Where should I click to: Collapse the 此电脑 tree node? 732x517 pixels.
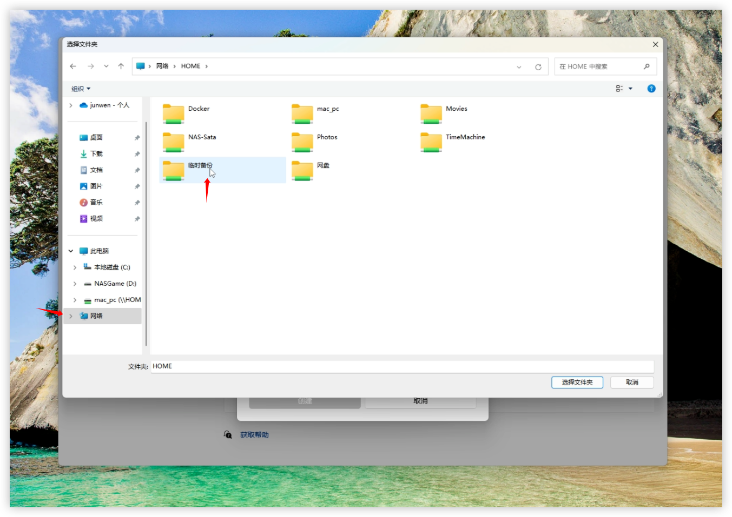[x=71, y=251]
